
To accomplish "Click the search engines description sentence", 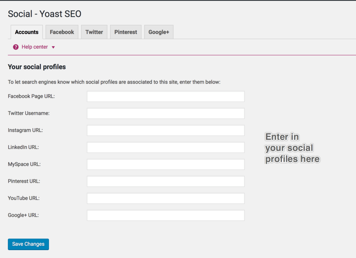I will click(114, 82).
